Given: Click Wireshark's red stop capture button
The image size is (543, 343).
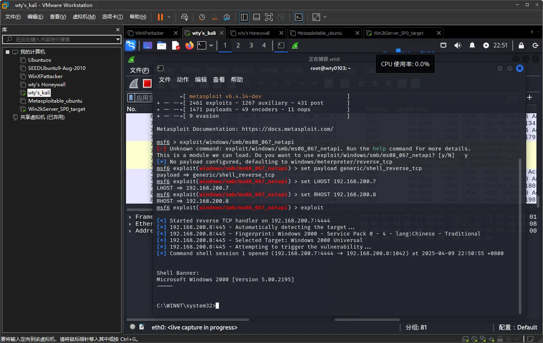Looking at the screenshot, I should (x=147, y=83).
